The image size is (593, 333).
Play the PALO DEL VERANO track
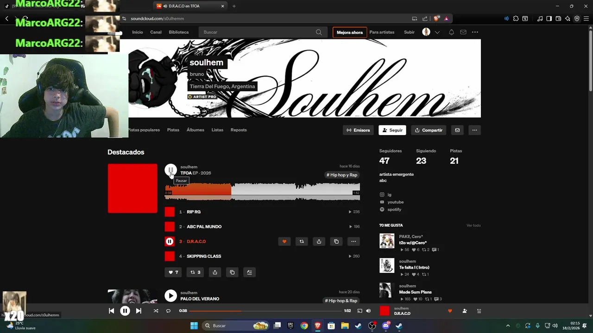click(170, 296)
